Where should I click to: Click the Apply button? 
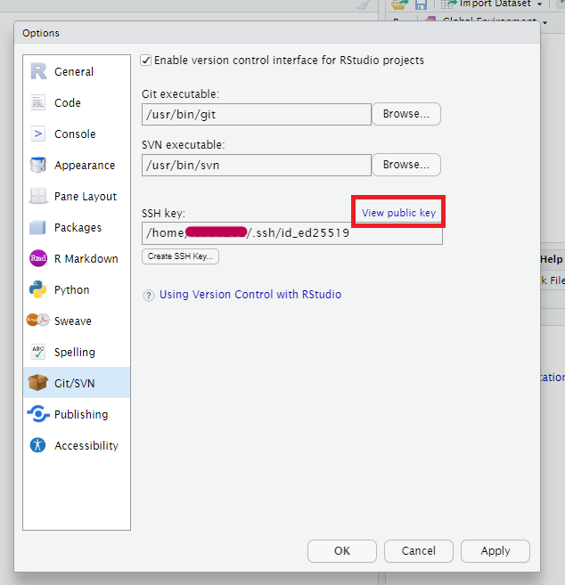coord(495,551)
